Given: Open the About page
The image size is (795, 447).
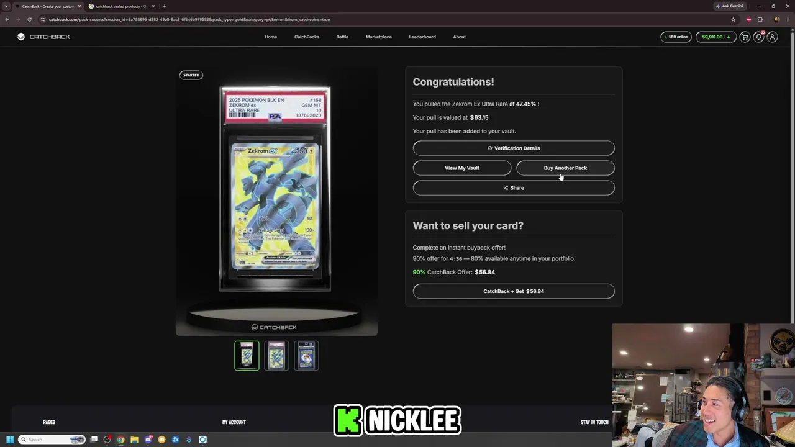Looking at the screenshot, I should coord(459,37).
